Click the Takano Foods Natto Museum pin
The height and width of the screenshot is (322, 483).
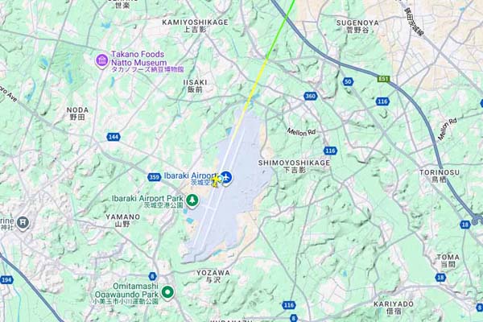pos(101,60)
